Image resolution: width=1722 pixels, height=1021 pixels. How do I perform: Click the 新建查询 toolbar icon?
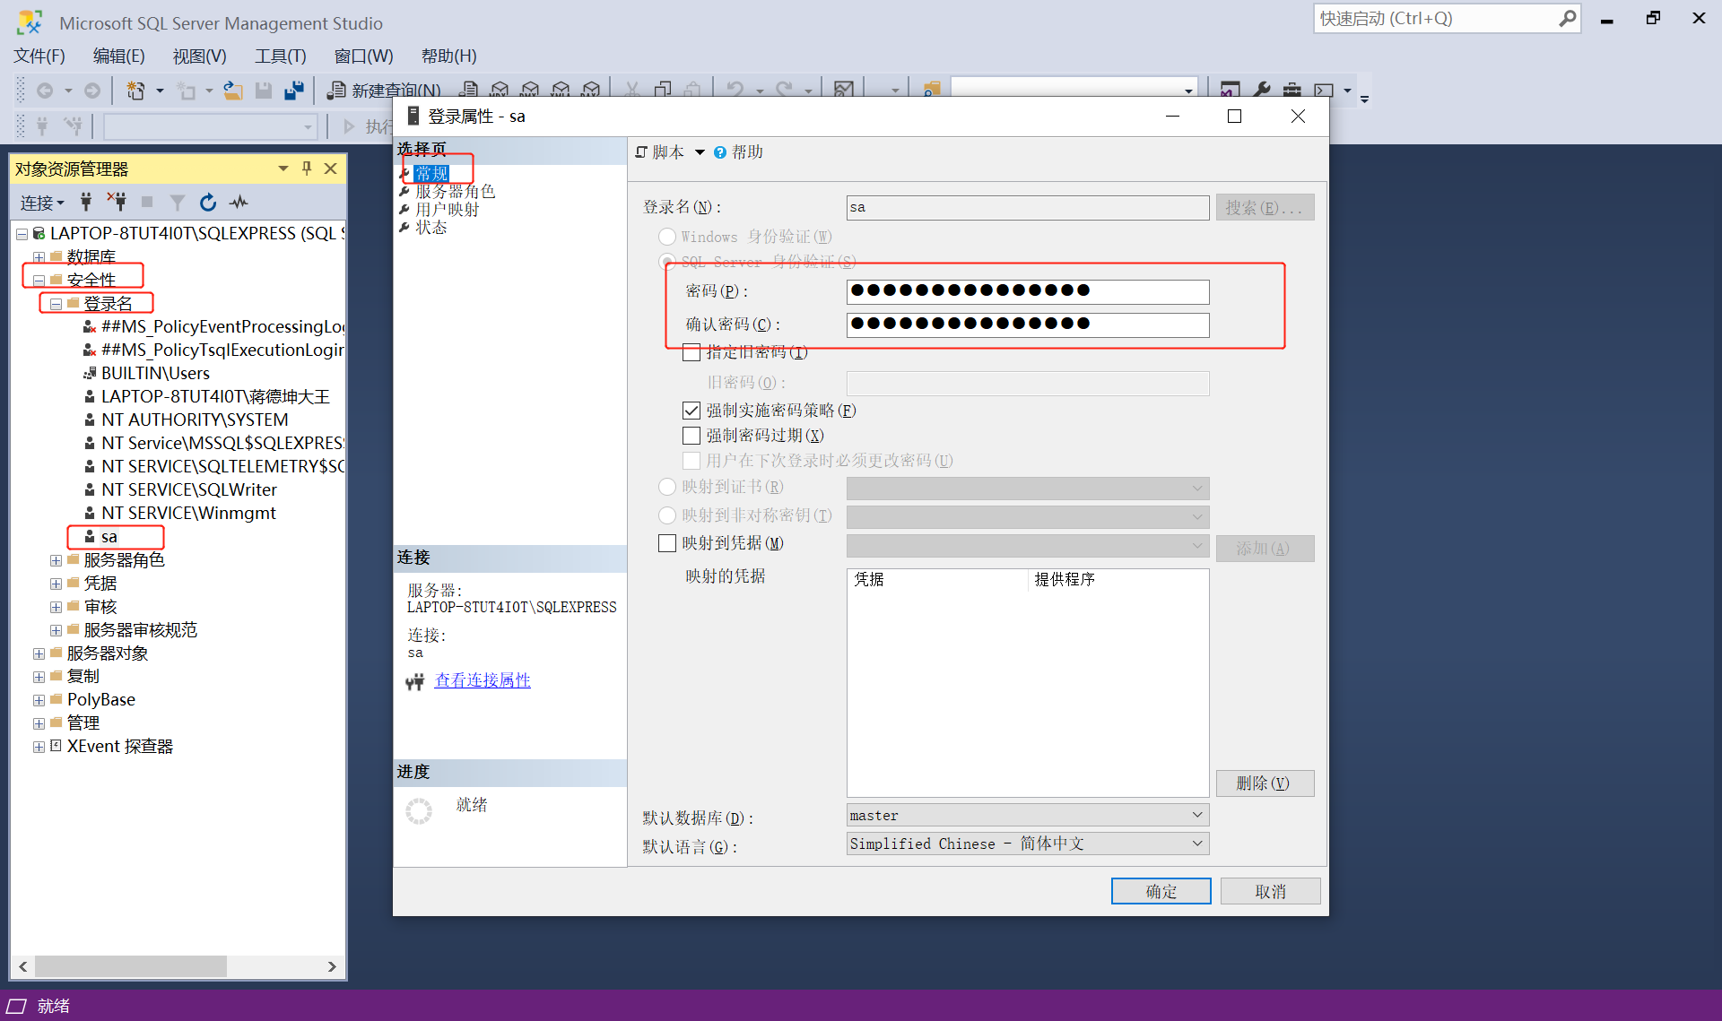[x=337, y=90]
